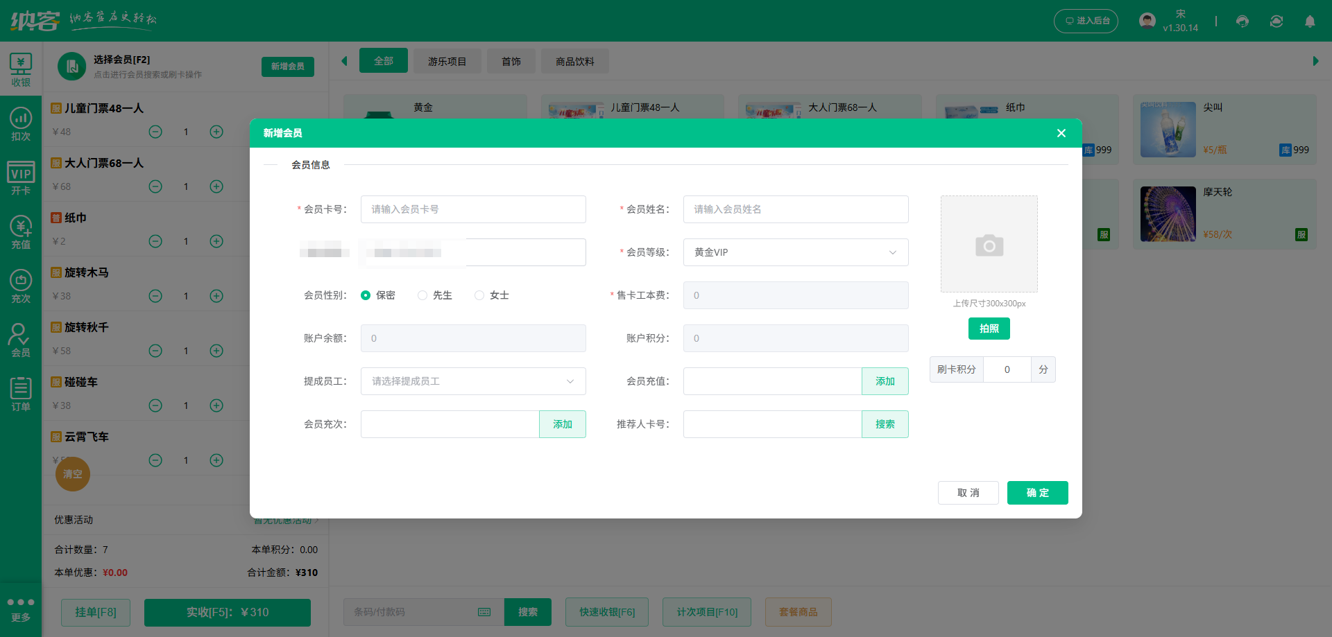The image size is (1332, 637).
Task: Click the camera upload photo placeholder
Action: (989, 244)
